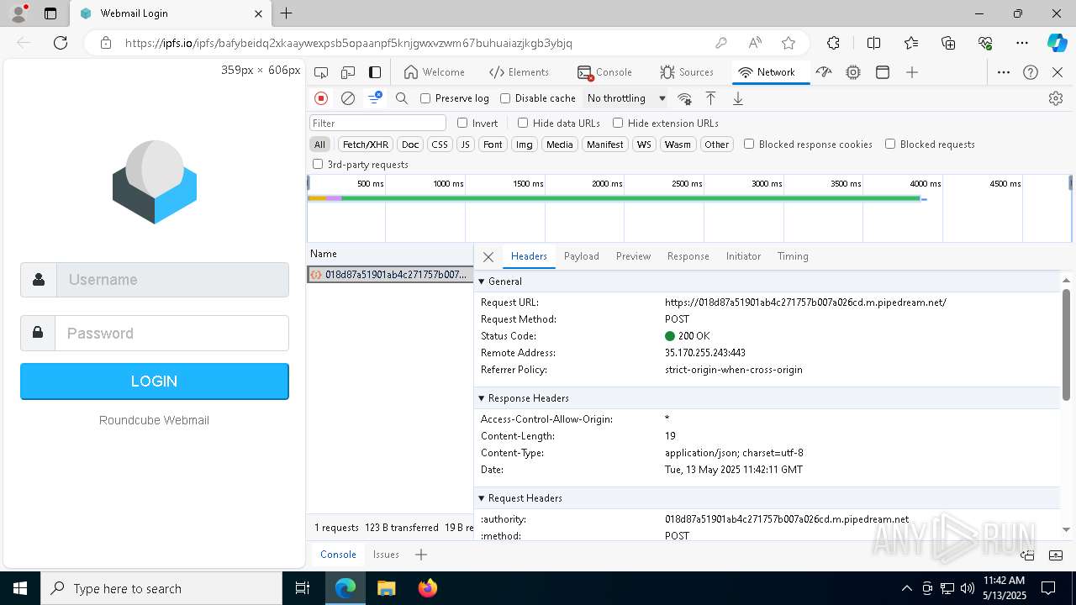Filter requests by Img type
This screenshot has width=1076, height=605.
click(x=525, y=145)
